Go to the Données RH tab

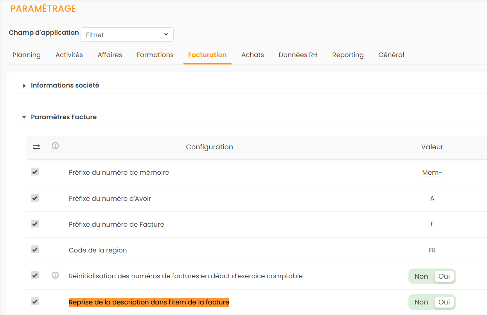[298, 55]
